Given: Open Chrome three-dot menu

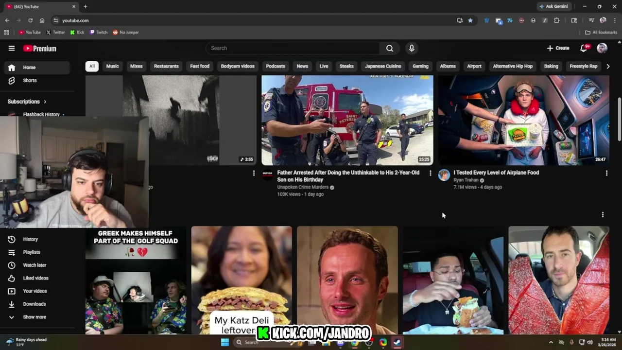Looking at the screenshot, I should pos(615,20).
